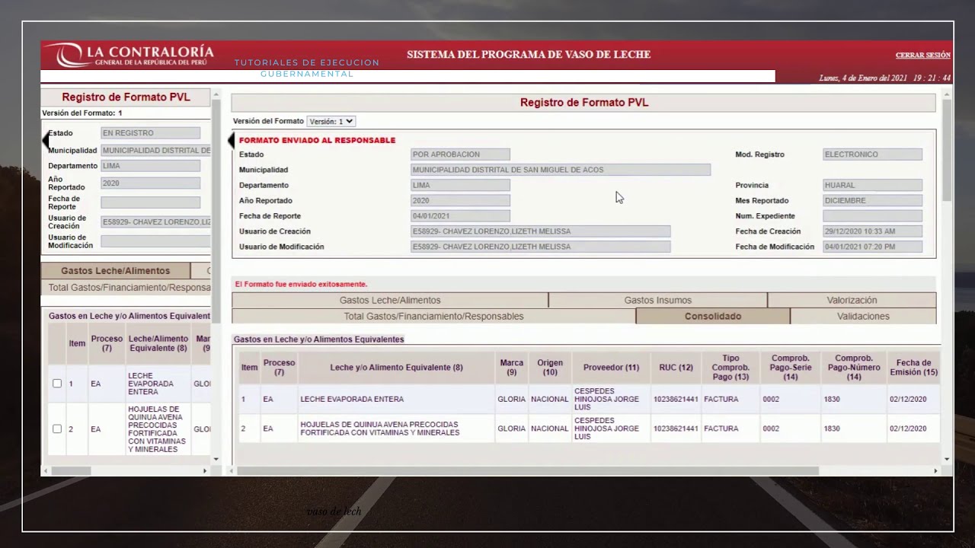Click the Usuario de Creación field in main form
This screenshot has height=548, width=975.
click(541, 231)
